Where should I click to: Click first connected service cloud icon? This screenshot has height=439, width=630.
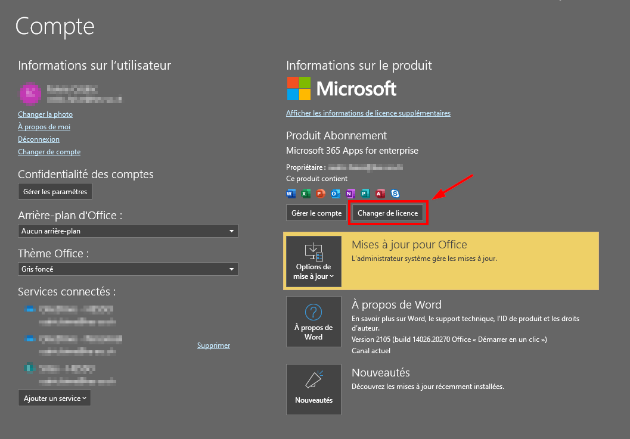(x=29, y=309)
